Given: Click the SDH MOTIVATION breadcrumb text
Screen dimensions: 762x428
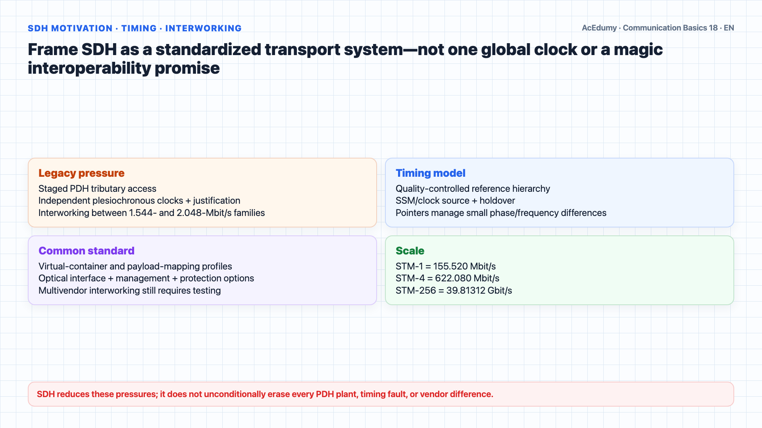Looking at the screenshot, I should click(x=70, y=29).
